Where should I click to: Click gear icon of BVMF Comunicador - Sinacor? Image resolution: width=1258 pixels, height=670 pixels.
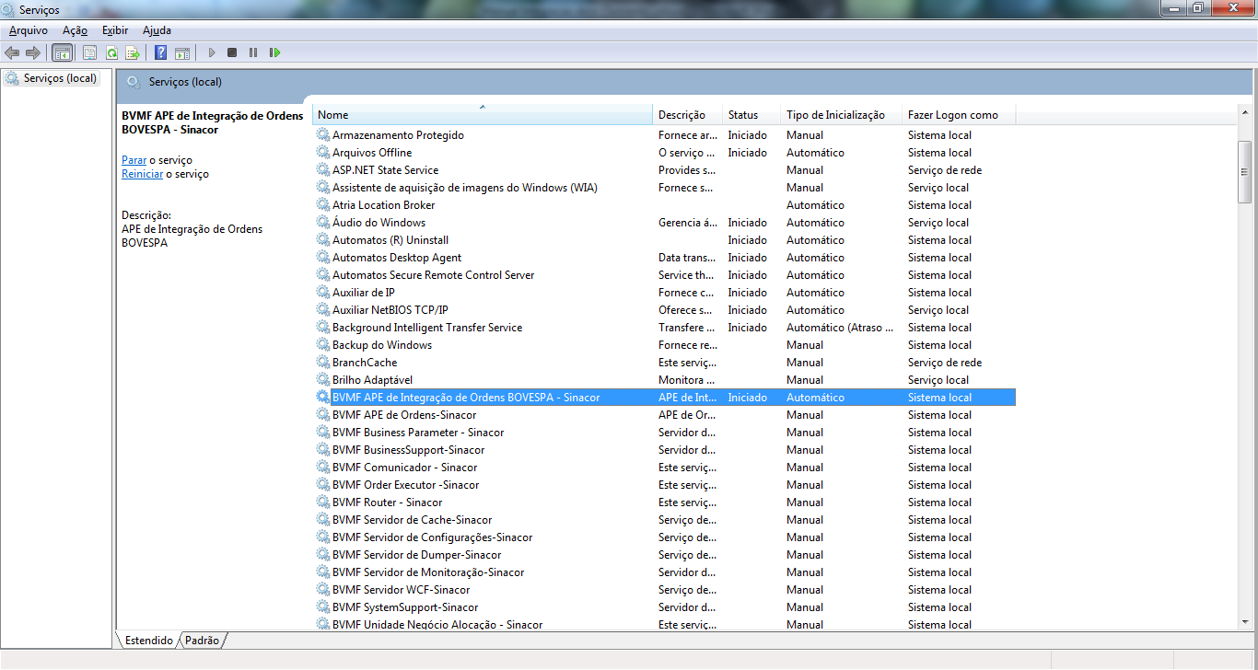(323, 468)
